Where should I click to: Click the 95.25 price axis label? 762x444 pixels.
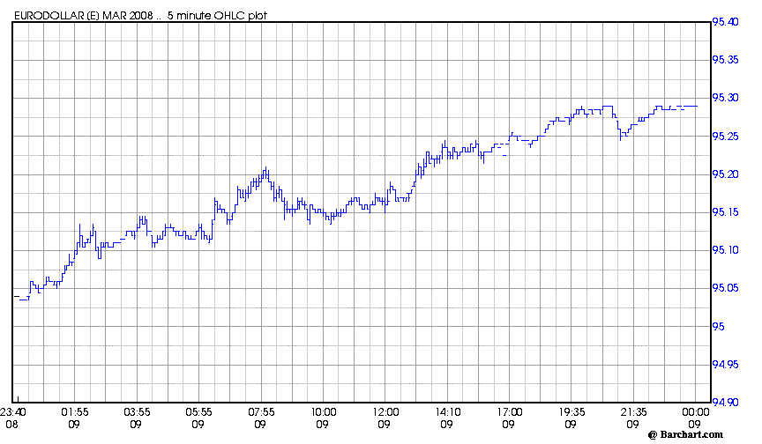click(x=725, y=137)
